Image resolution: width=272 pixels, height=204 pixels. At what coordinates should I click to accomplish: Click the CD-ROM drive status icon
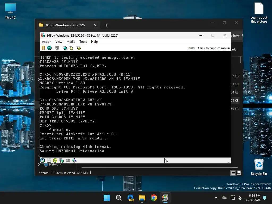(55, 160)
